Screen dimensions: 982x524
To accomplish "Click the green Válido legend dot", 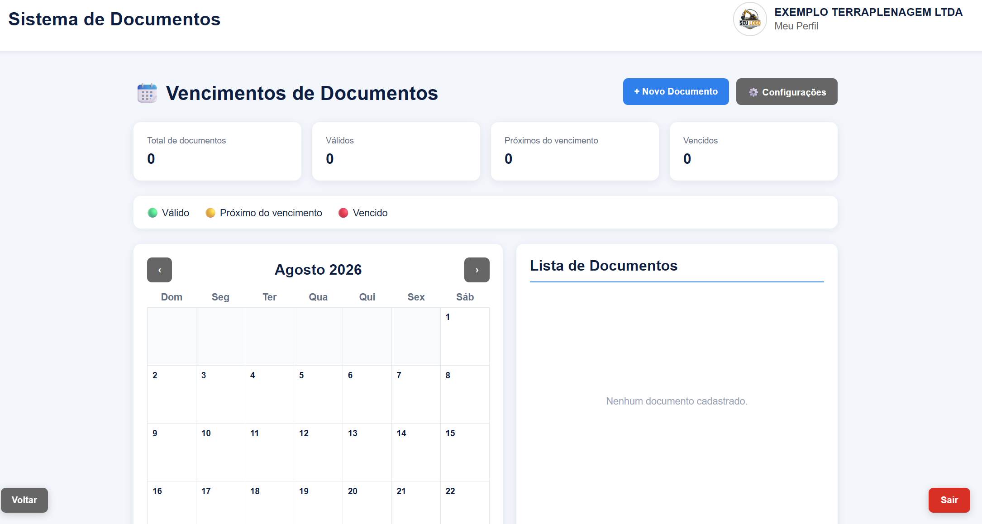I will pyautogui.click(x=153, y=213).
